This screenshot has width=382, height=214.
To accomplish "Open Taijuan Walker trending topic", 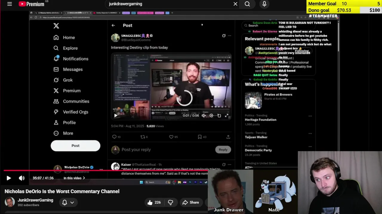I will click(x=256, y=137).
